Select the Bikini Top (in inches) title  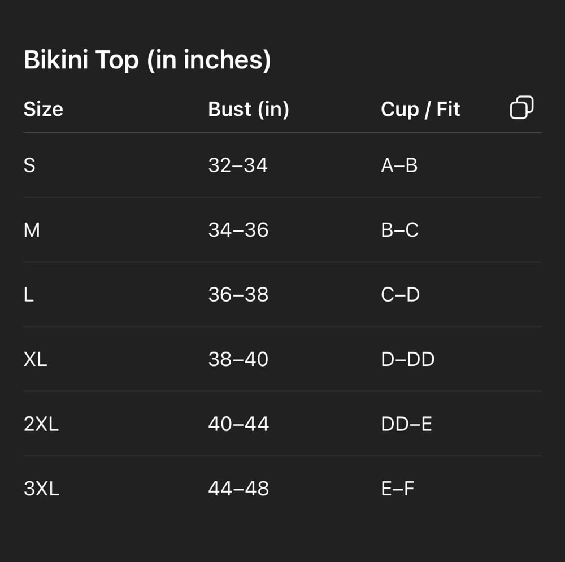coord(147,60)
